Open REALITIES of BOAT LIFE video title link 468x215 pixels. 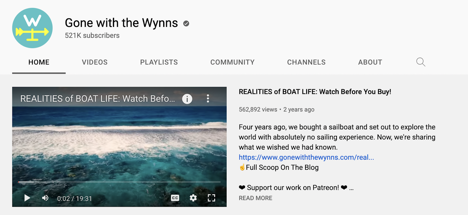(x=315, y=92)
